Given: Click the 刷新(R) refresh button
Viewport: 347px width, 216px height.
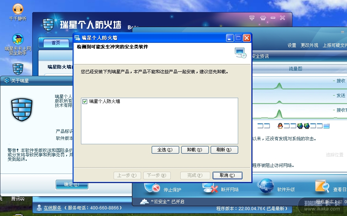Looking at the screenshot, I should click(224, 150).
